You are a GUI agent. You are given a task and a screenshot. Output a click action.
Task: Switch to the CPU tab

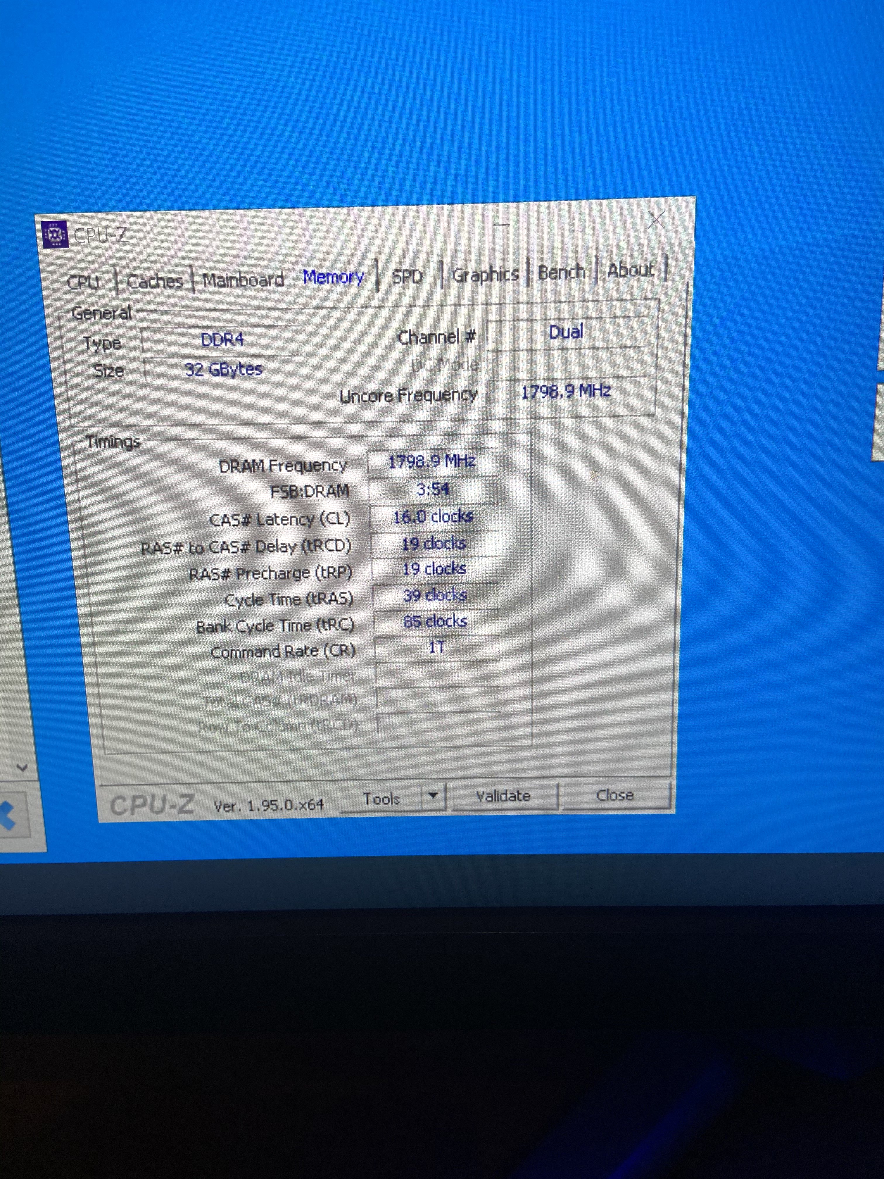[x=83, y=282]
